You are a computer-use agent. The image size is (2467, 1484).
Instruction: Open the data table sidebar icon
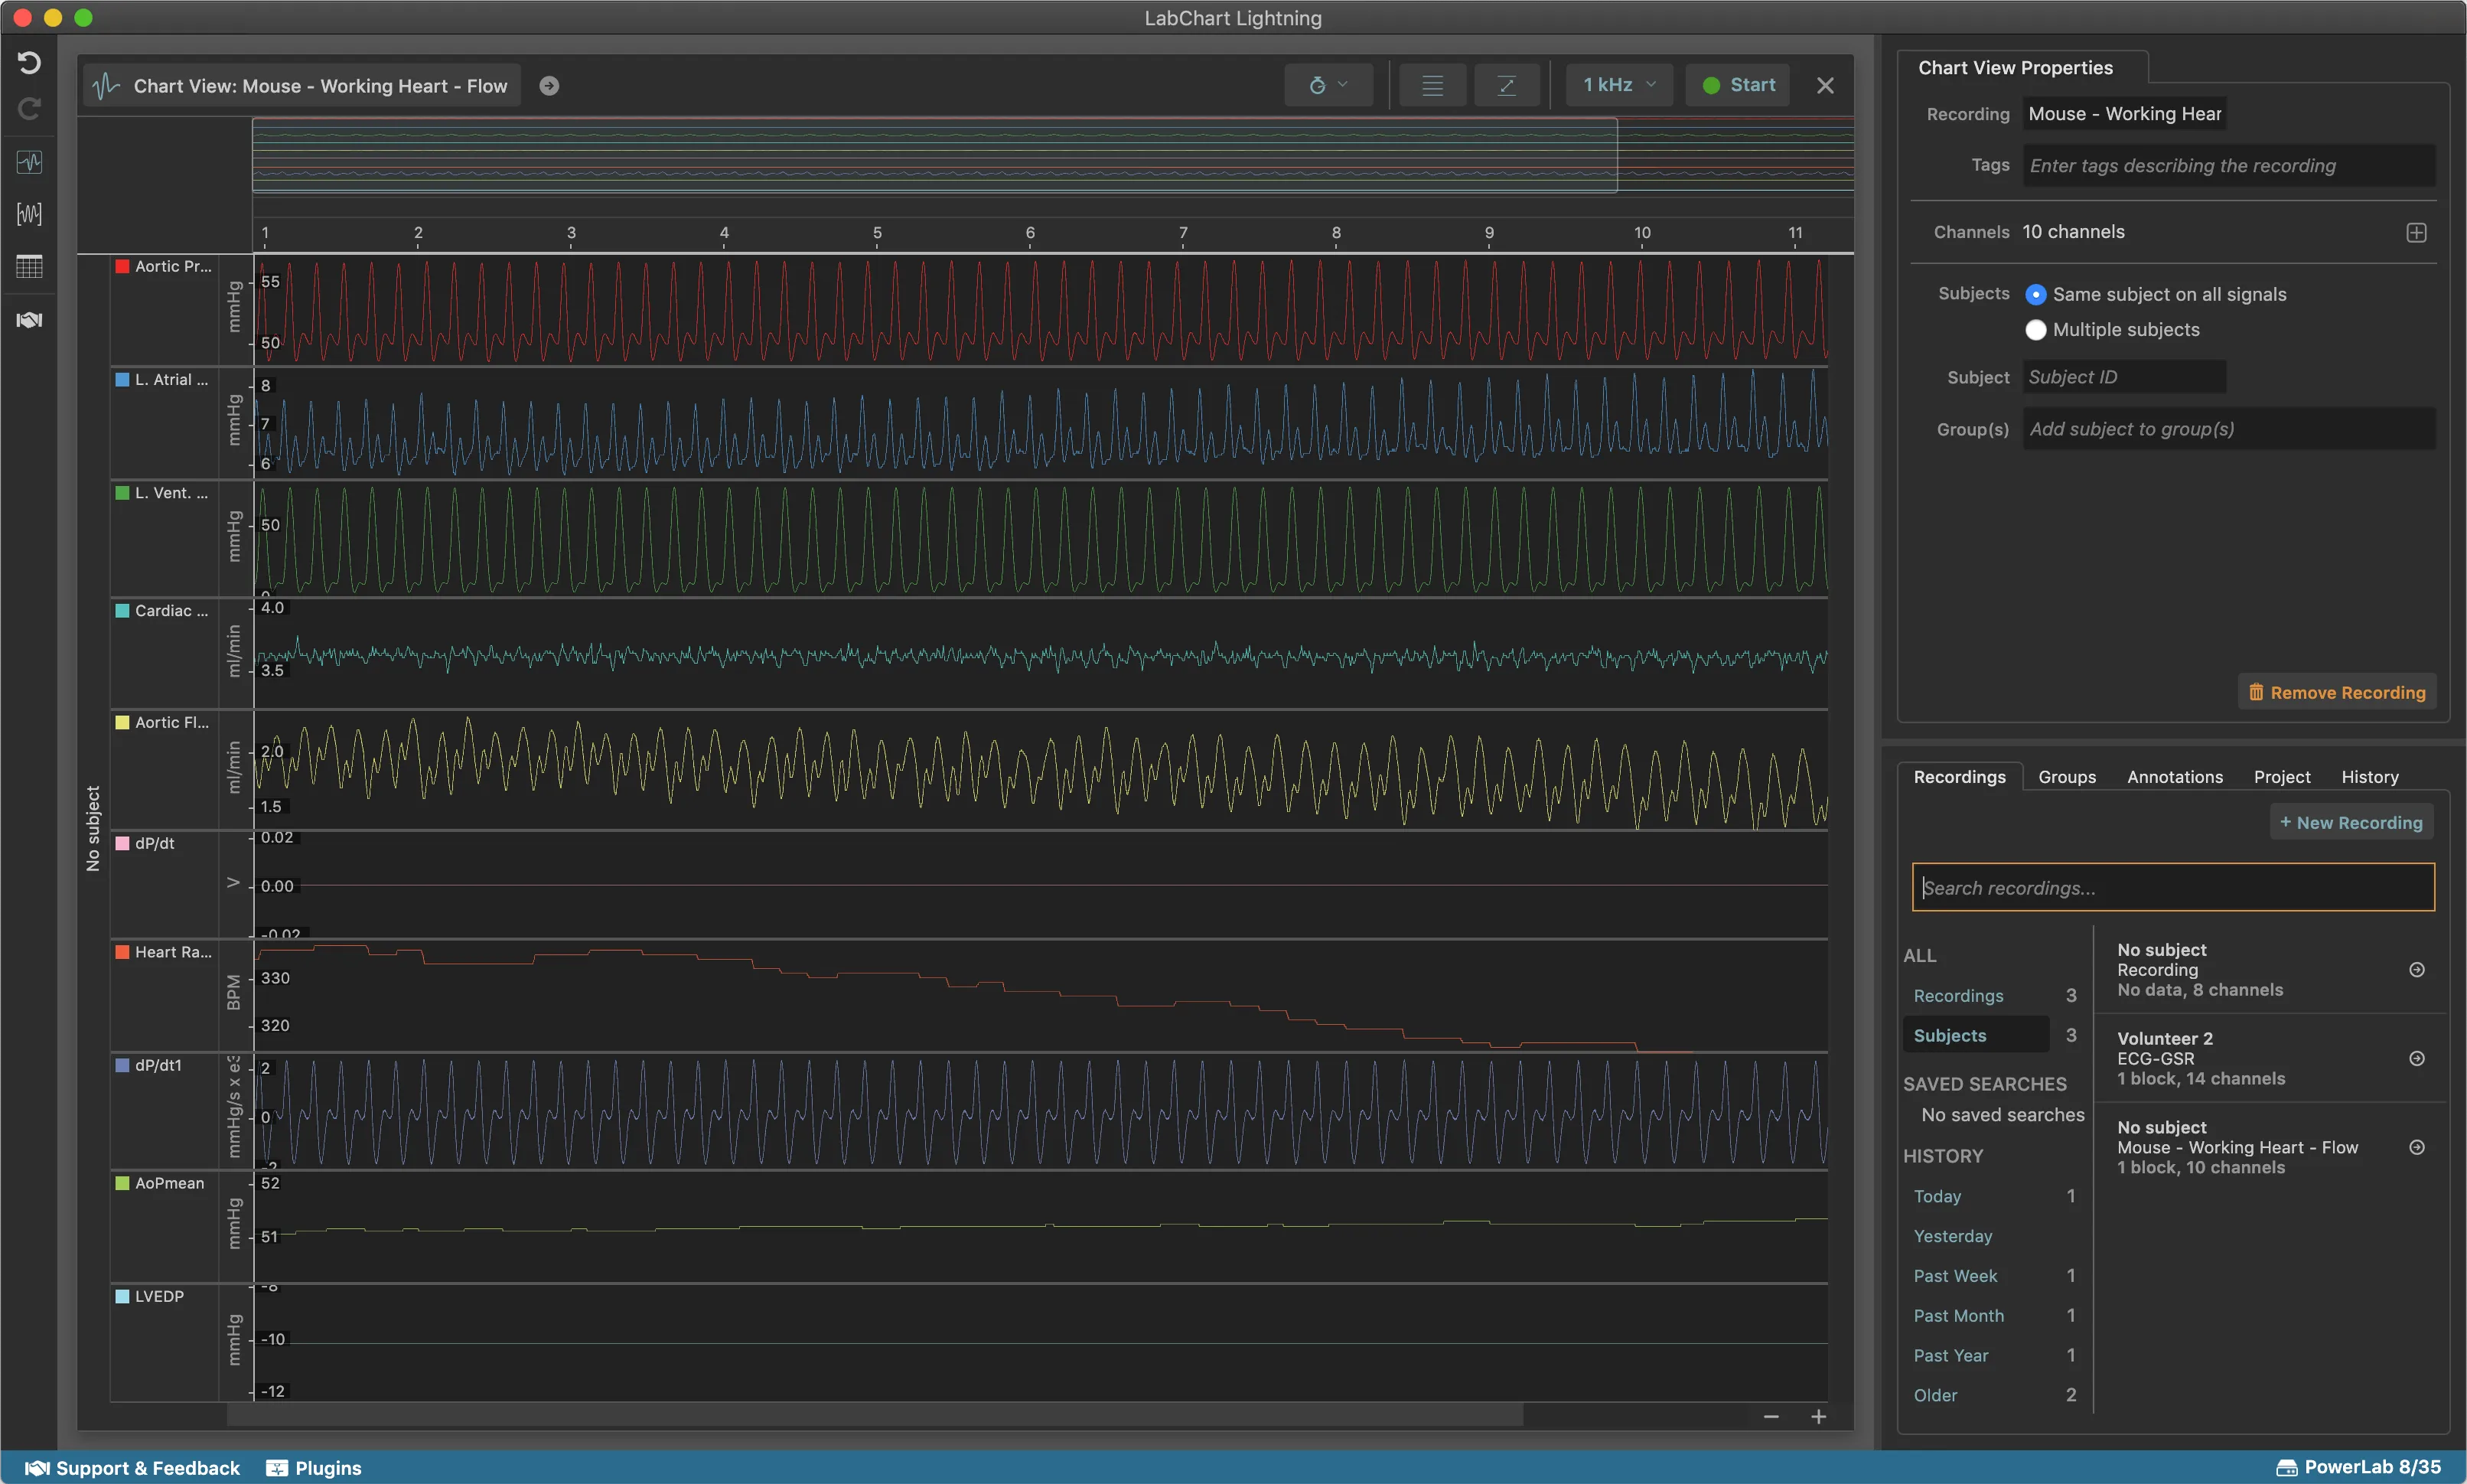pos(29,266)
